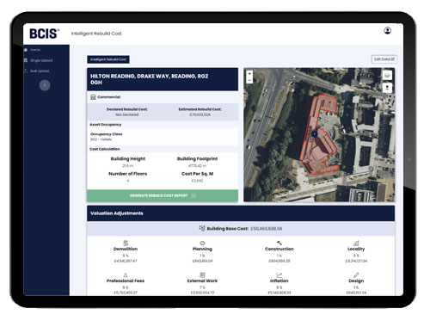Select the blue location pin on building

click(x=315, y=133)
